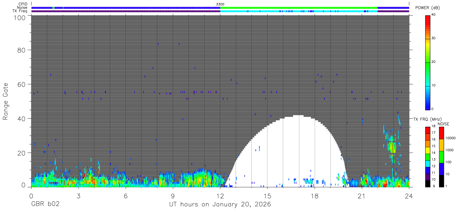Click the Noise label beside the top strip

point(22,7)
